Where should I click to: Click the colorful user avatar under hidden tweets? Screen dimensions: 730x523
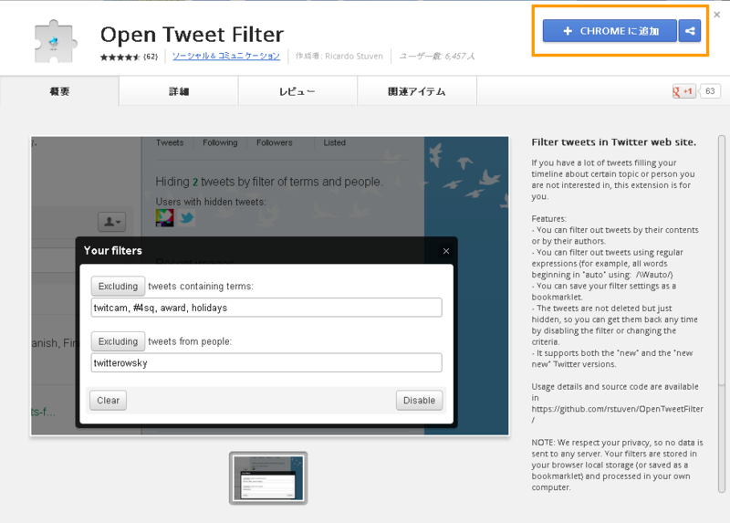tap(164, 217)
